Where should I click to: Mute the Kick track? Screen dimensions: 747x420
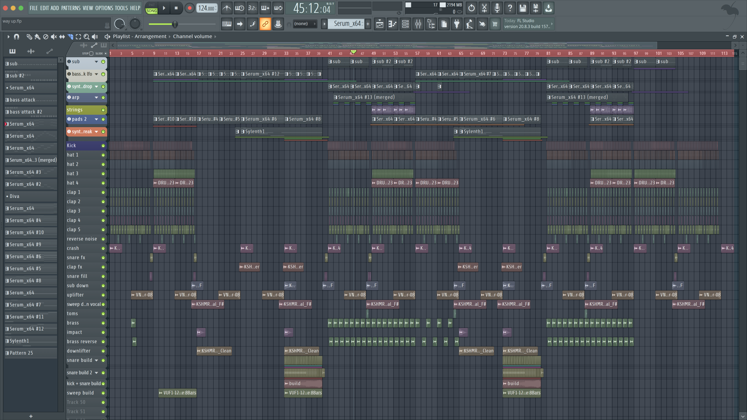(x=103, y=146)
